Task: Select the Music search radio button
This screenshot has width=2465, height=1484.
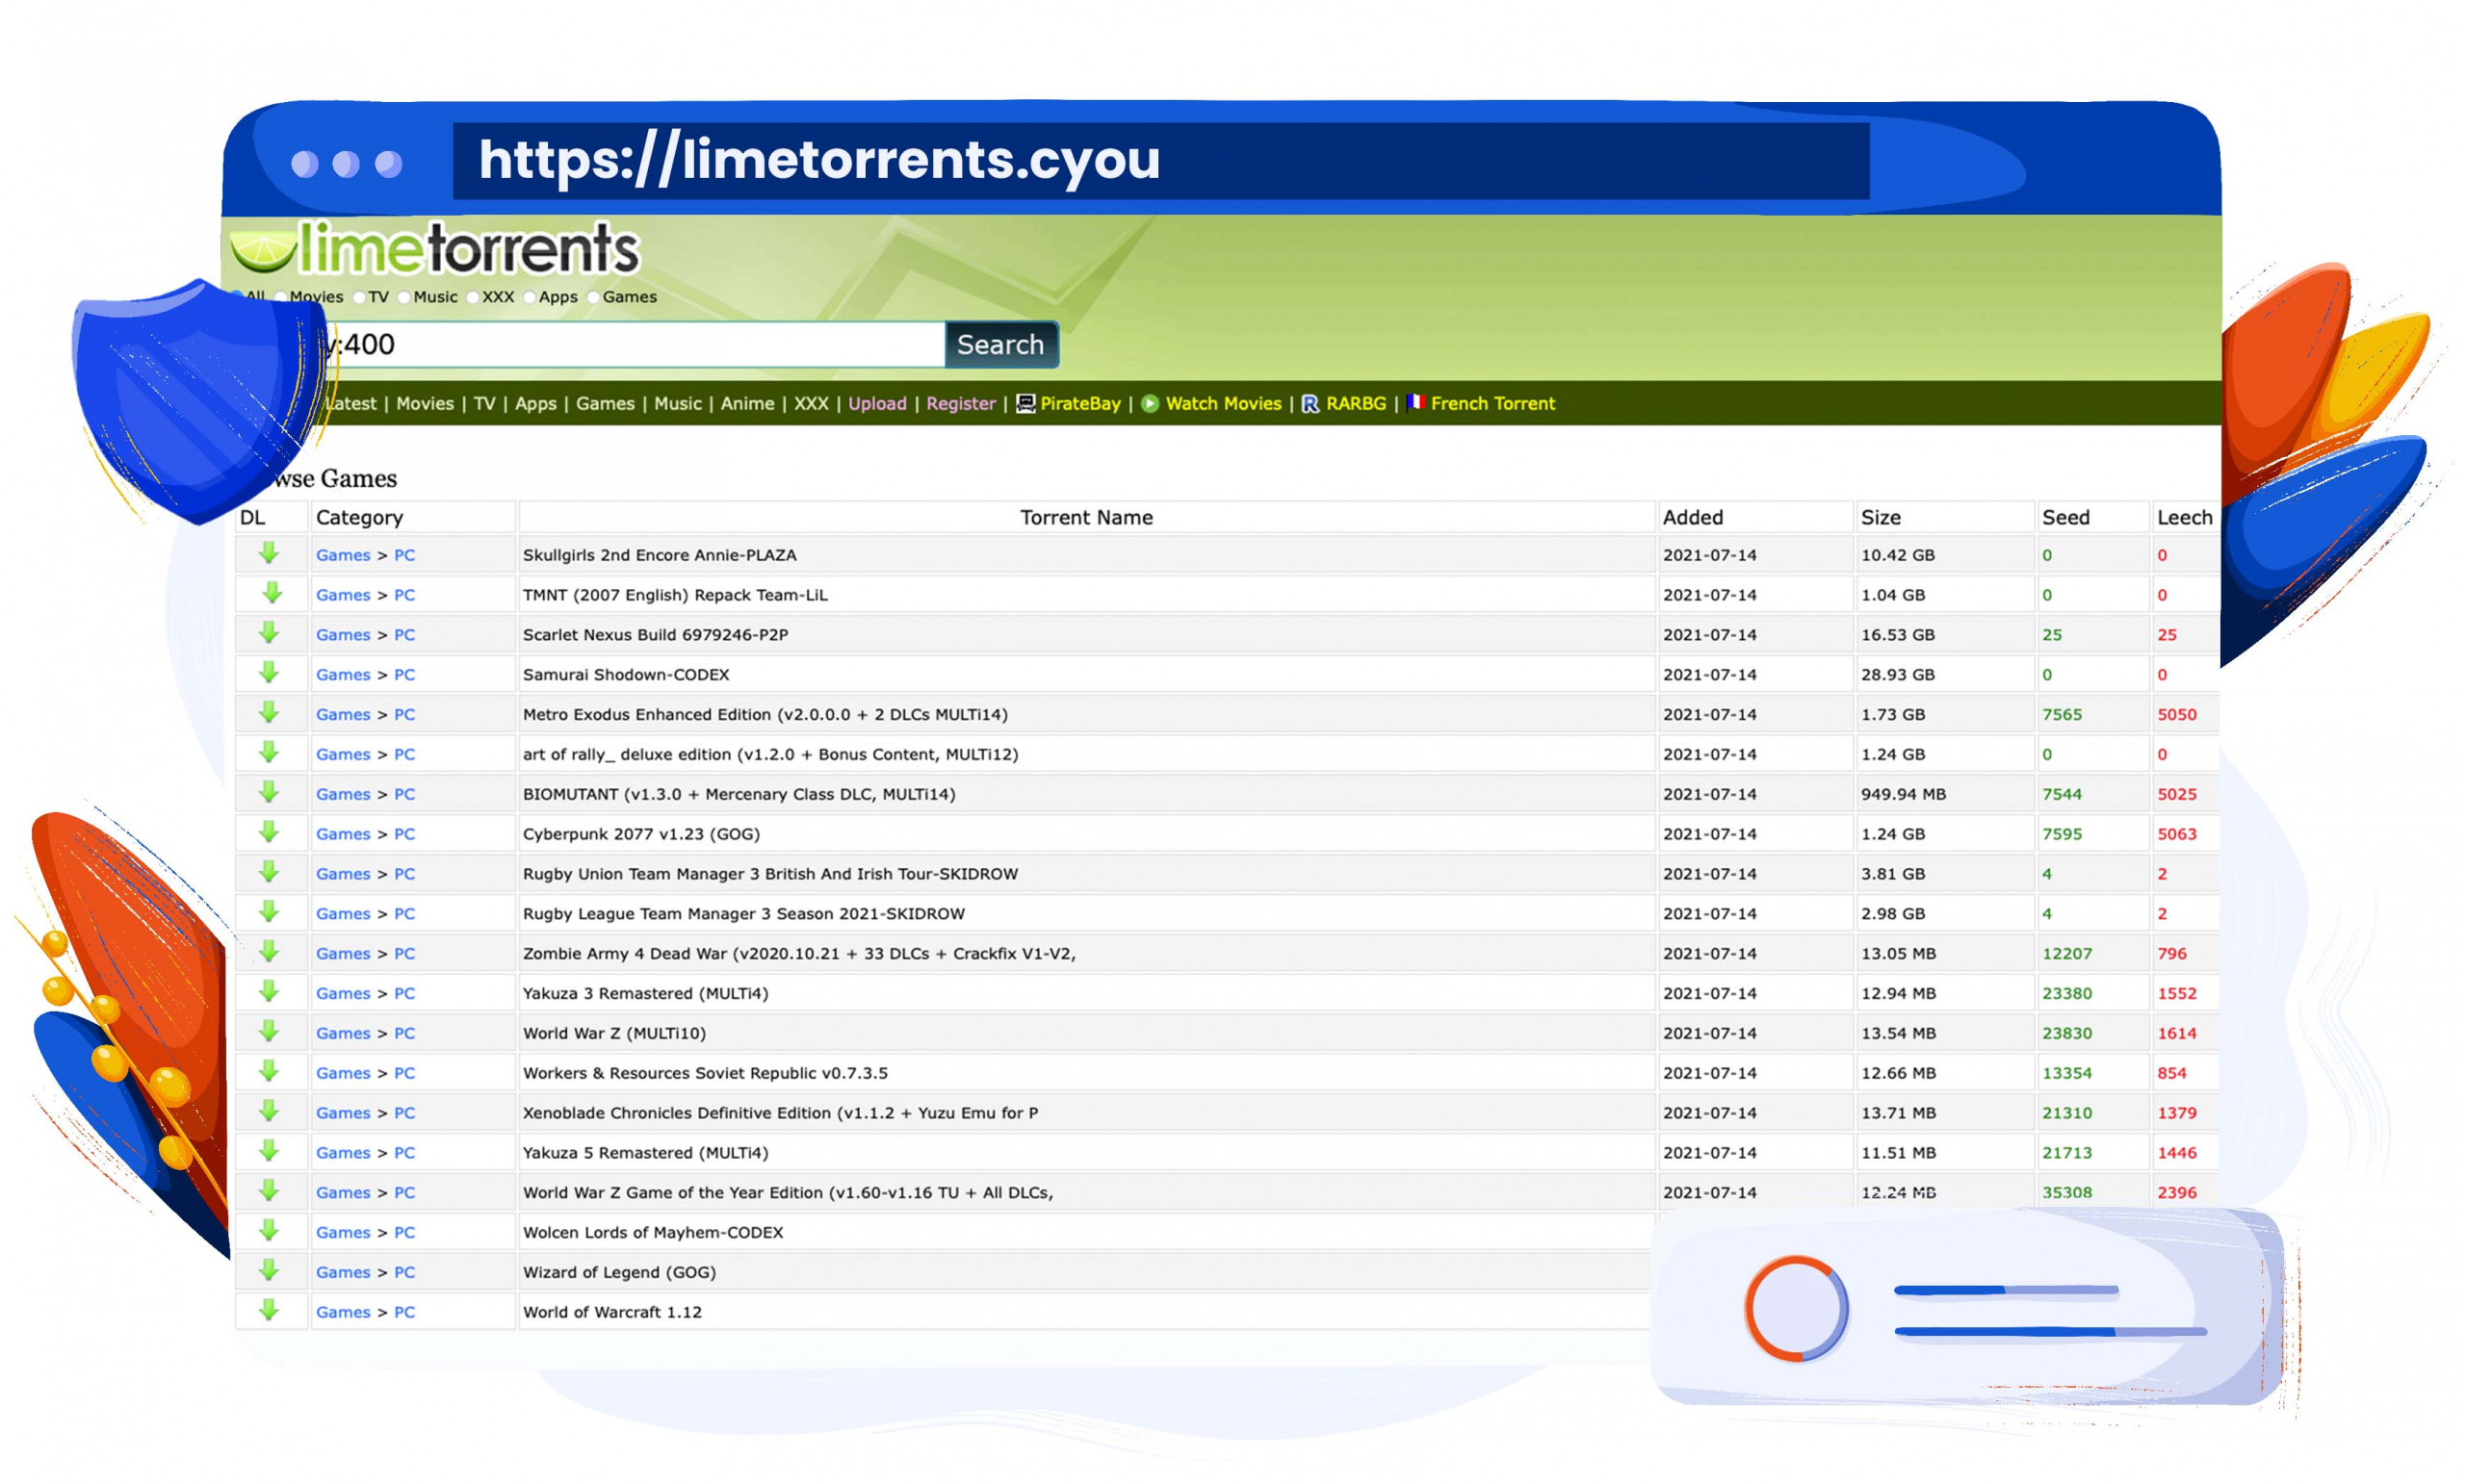Action: [404, 297]
